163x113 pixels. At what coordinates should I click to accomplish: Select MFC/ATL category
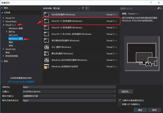(x=13, y=35)
